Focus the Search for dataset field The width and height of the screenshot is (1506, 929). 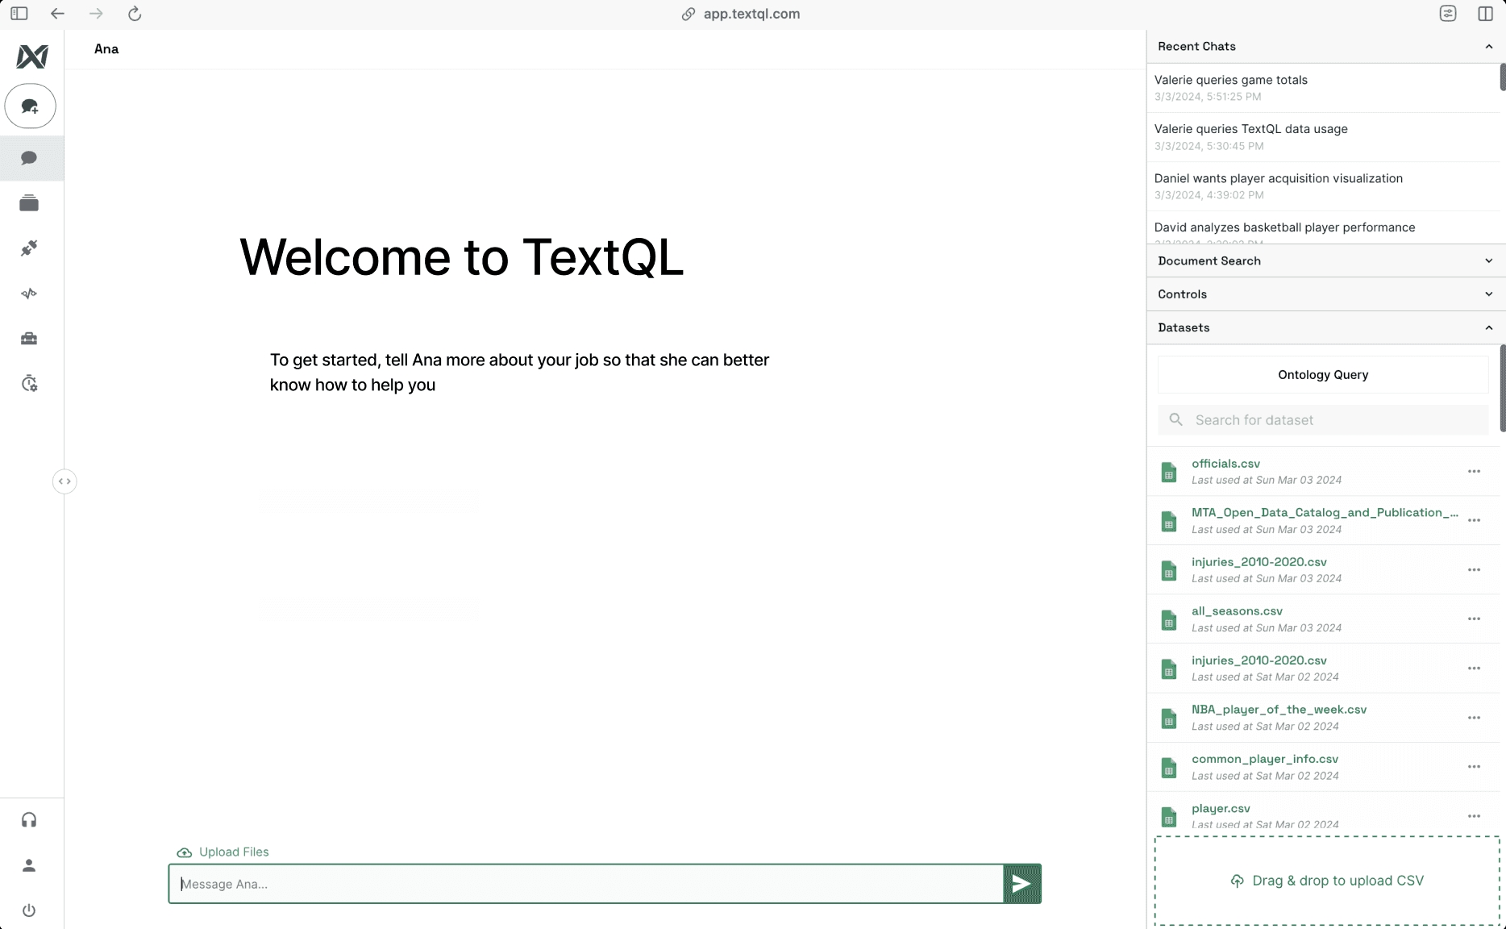click(x=1323, y=420)
